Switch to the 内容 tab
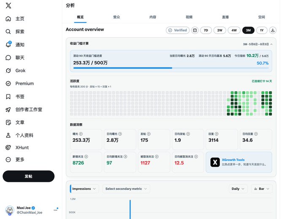The width and height of the screenshot is (287, 219). pyautogui.click(x=153, y=17)
